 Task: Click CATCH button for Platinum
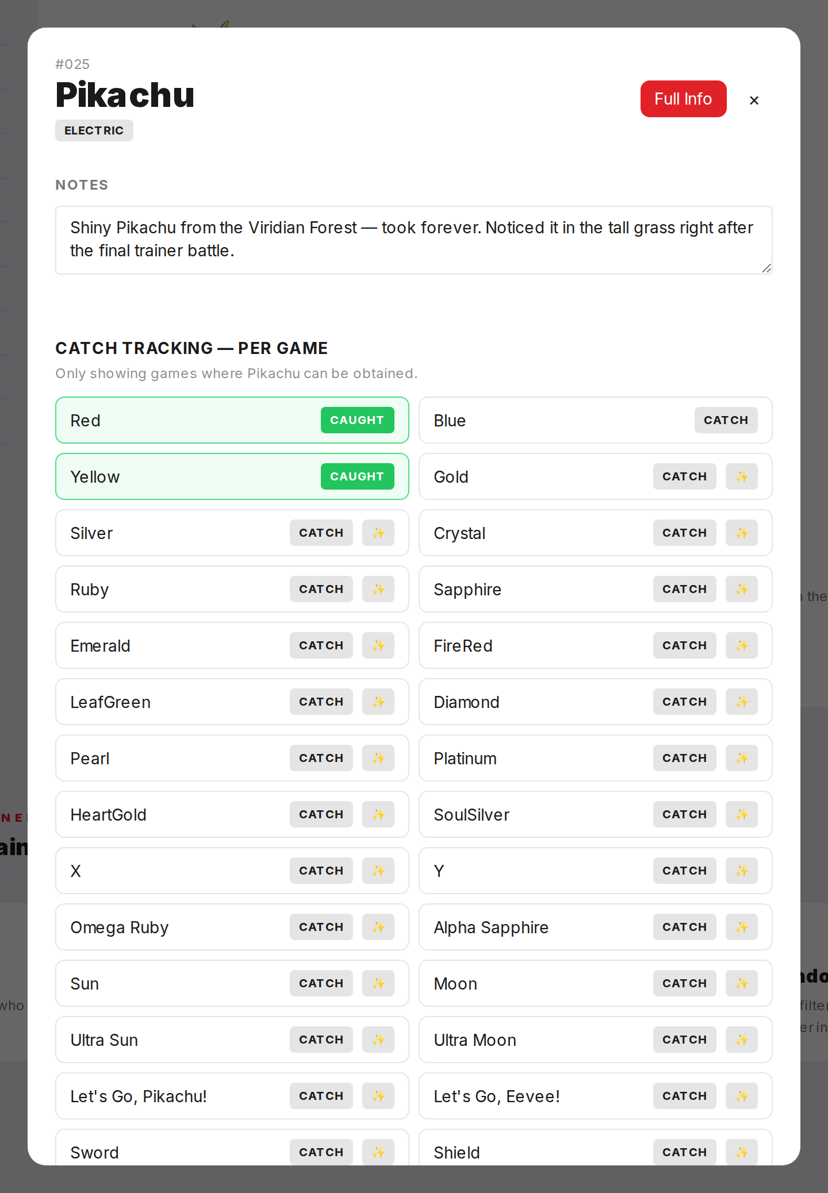click(684, 758)
